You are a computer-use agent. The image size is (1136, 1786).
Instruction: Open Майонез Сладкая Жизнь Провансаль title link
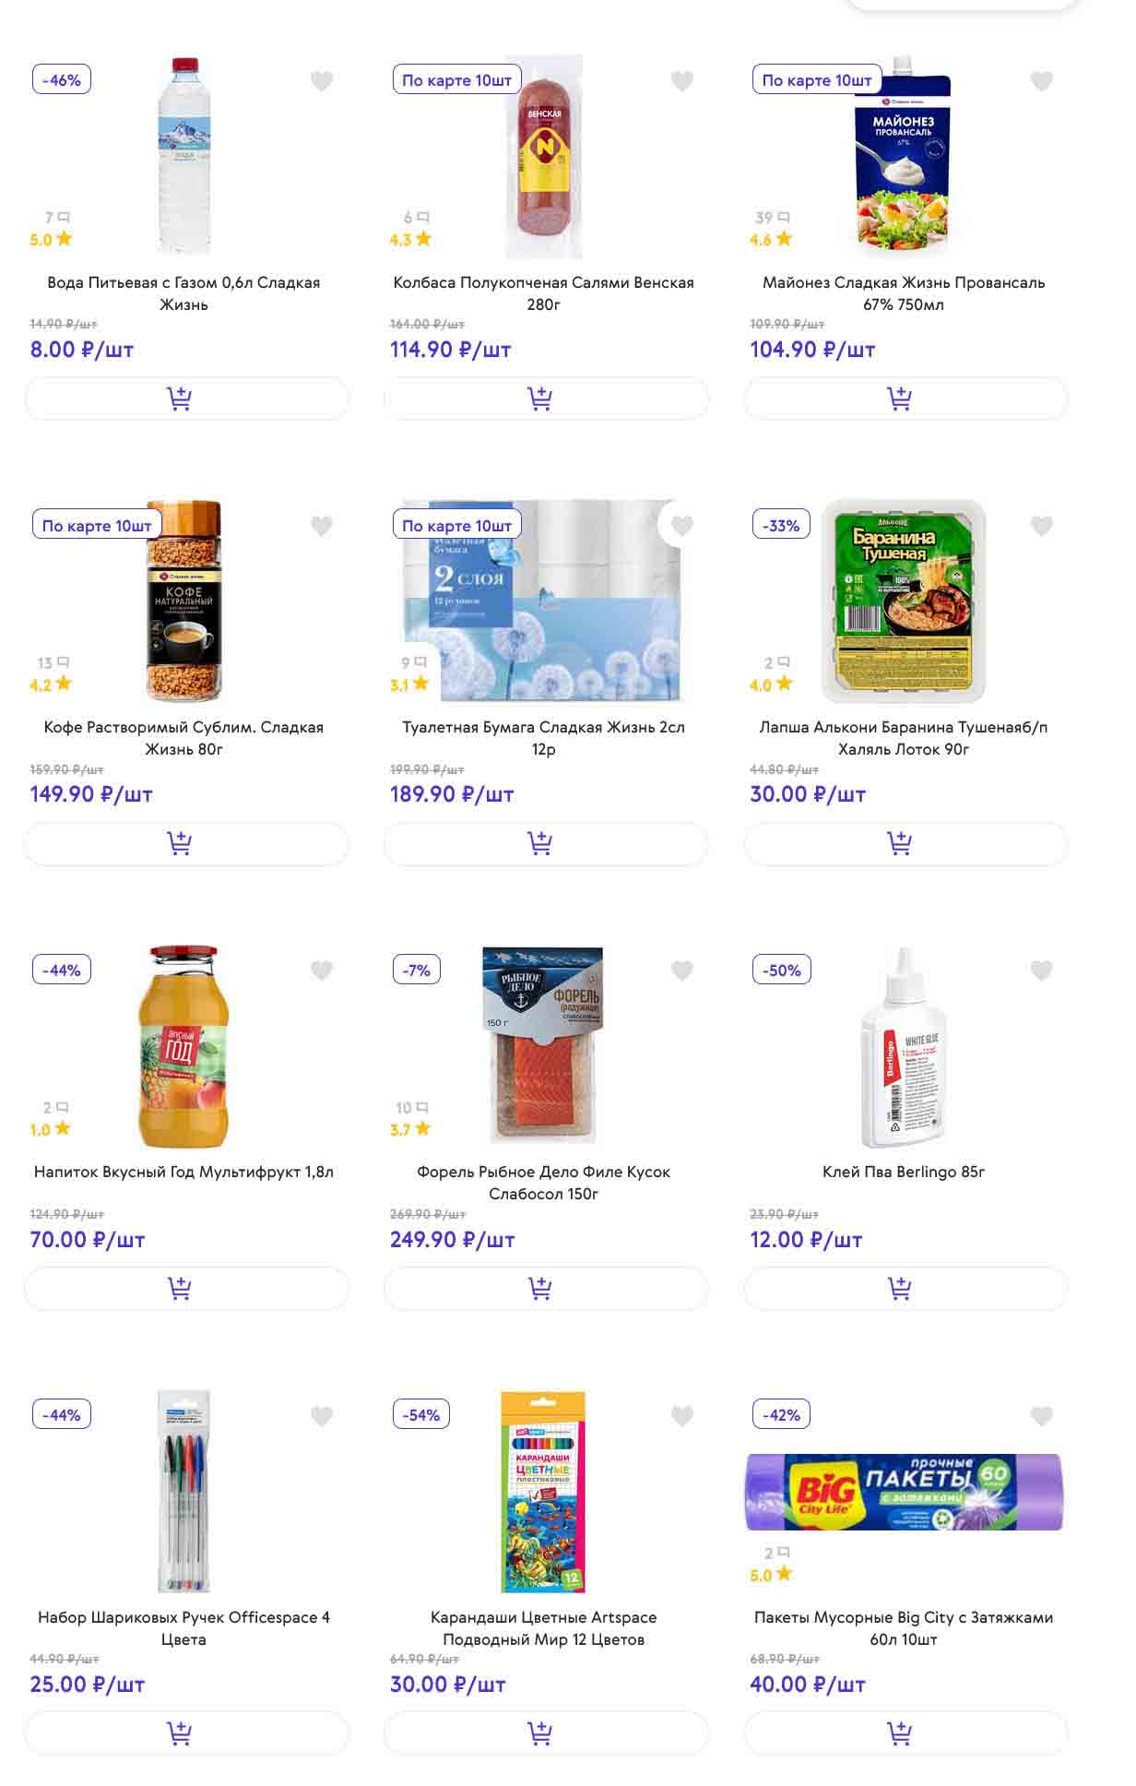click(x=904, y=293)
